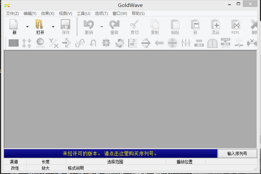Expand the Open dropdown arrow
The width and height of the screenshot is (261, 174).
(x=53, y=26)
